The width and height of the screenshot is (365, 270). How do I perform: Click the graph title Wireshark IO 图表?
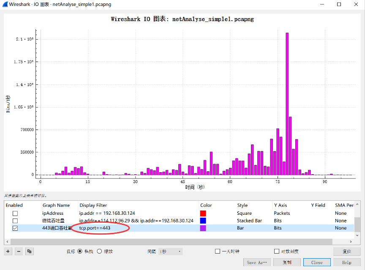[x=182, y=19]
